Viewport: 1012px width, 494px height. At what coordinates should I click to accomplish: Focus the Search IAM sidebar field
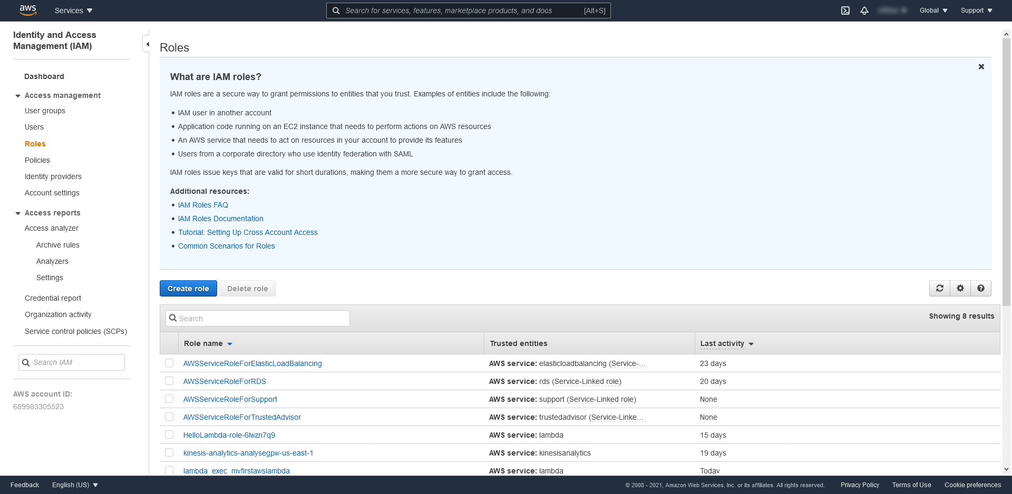click(x=72, y=362)
